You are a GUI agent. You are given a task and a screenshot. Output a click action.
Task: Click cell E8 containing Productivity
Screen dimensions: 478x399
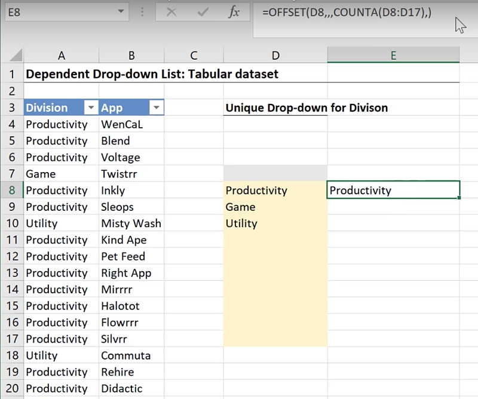coord(393,191)
